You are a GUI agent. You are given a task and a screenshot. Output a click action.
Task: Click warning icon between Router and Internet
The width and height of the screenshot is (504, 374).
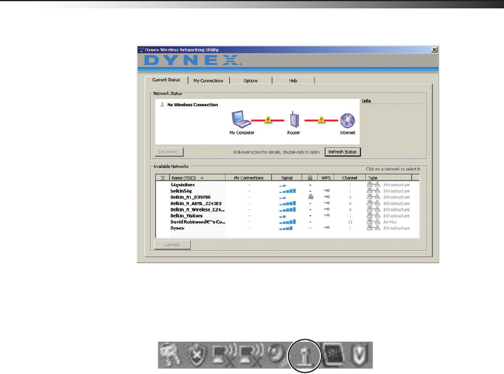[x=321, y=120]
